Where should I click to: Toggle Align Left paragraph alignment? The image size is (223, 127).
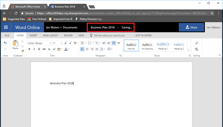tap(82, 49)
